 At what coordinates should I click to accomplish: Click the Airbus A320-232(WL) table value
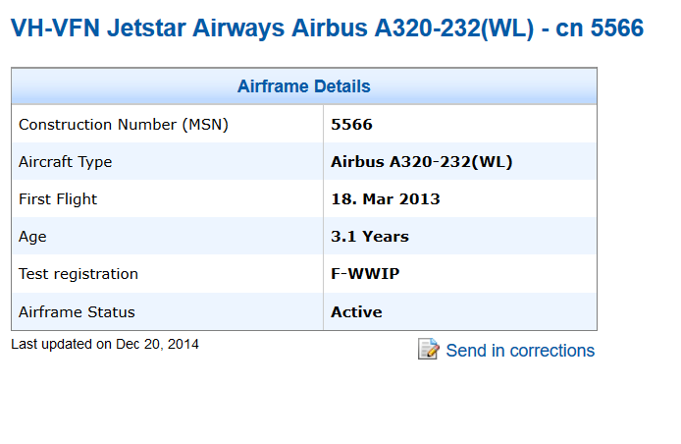tap(421, 162)
